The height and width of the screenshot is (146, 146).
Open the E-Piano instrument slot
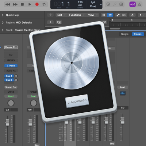(x=11, y=66)
